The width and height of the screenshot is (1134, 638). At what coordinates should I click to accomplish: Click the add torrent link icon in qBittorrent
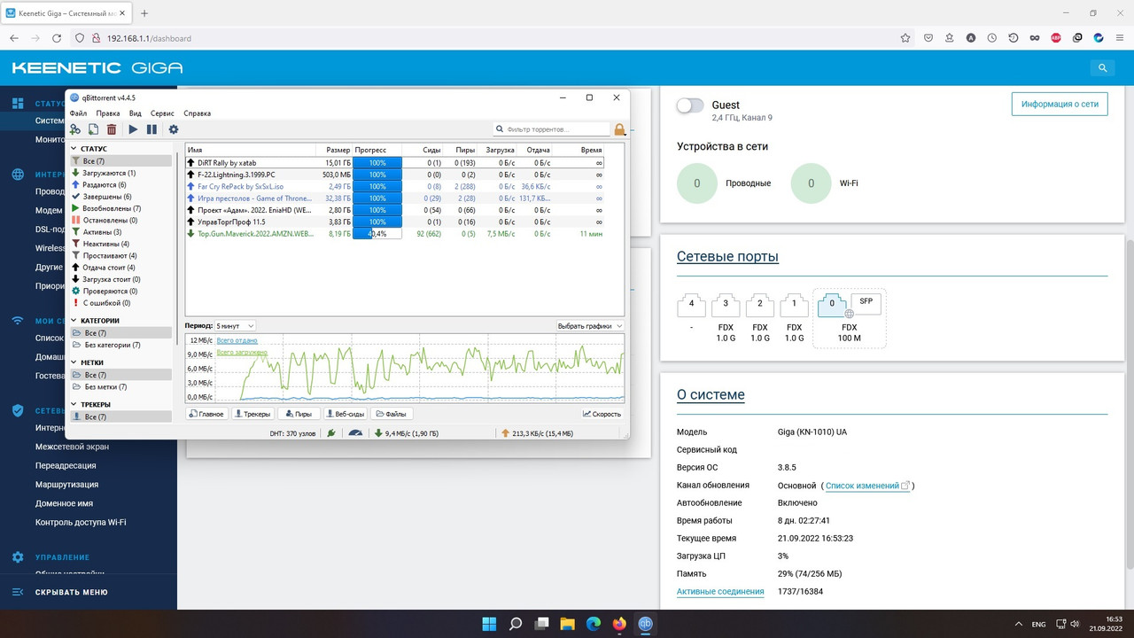[75, 129]
